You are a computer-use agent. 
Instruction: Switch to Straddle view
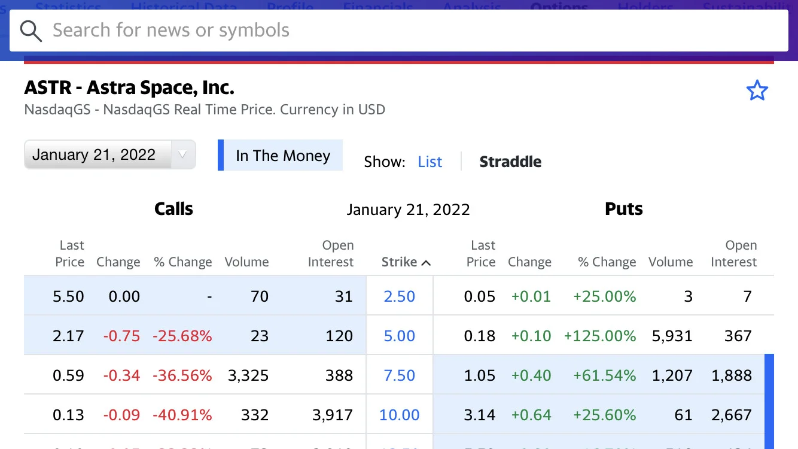point(510,162)
